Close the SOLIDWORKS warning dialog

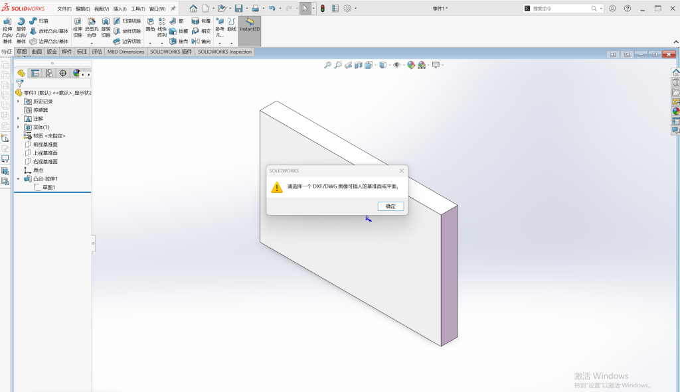click(x=402, y=170)
